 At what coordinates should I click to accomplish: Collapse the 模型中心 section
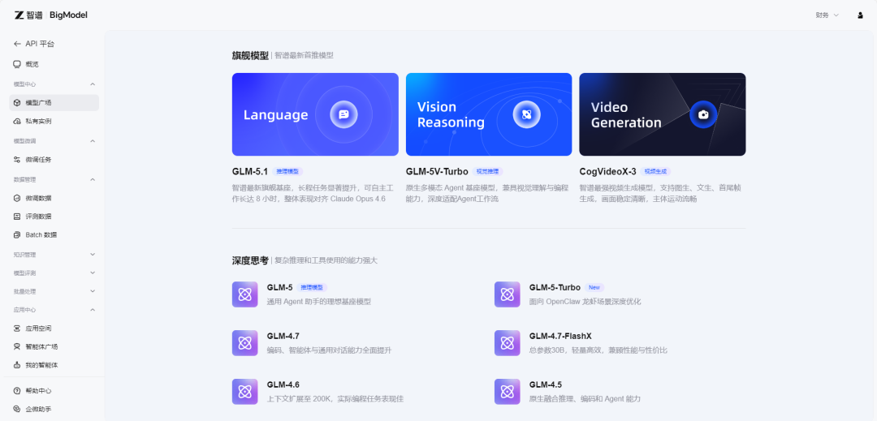click(93, 84)
